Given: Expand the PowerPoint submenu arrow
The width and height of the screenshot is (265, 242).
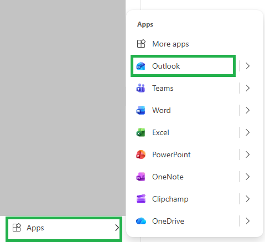Looking at the screenshot, I should coord(248,155).
